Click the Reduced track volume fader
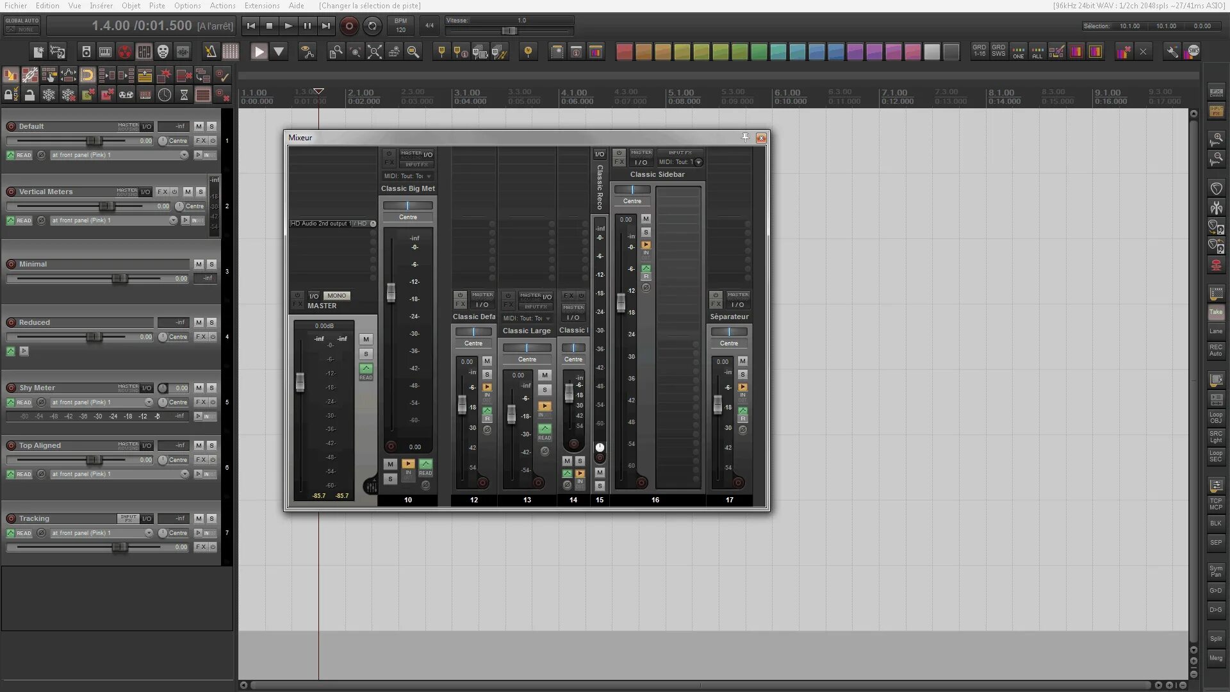This screenshot has width=1230, height=692. 94,337
